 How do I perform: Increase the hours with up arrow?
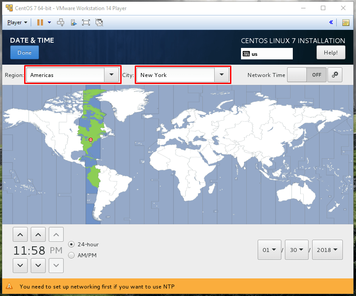point(20,234)
